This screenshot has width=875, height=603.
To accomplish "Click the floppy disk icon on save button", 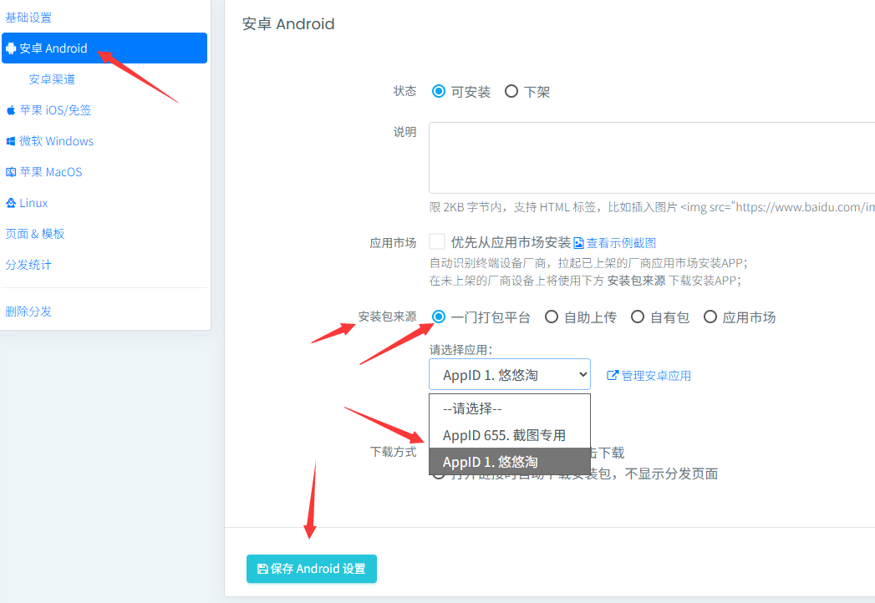I will click(x=262, y=569).
